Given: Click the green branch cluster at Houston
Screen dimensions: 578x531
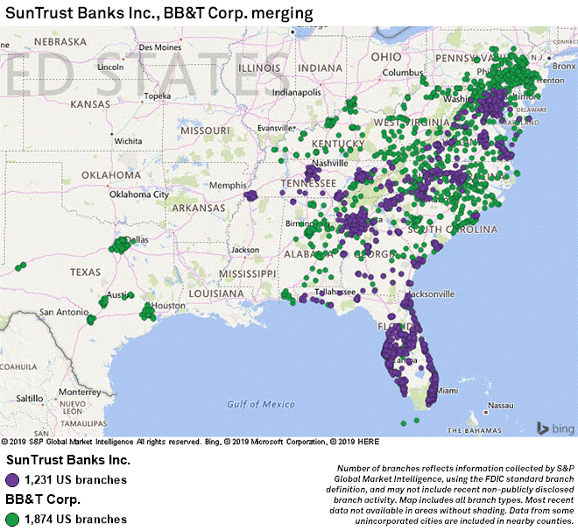Looking at the screenshot, I should (x=148, y=313).
